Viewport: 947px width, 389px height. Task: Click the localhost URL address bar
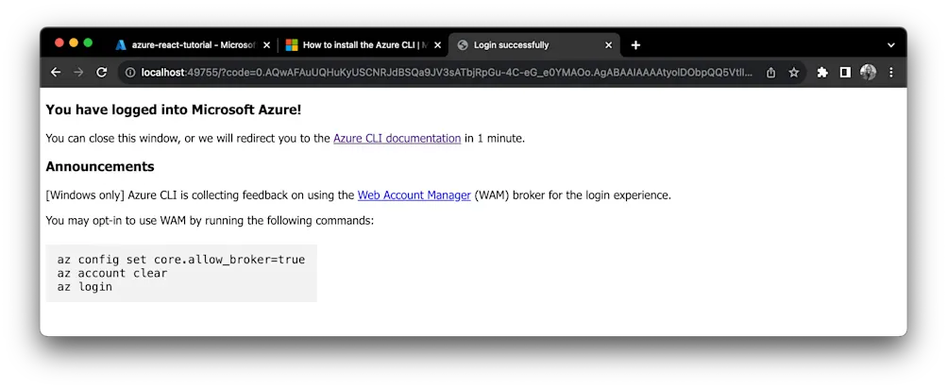coord(447,73)
